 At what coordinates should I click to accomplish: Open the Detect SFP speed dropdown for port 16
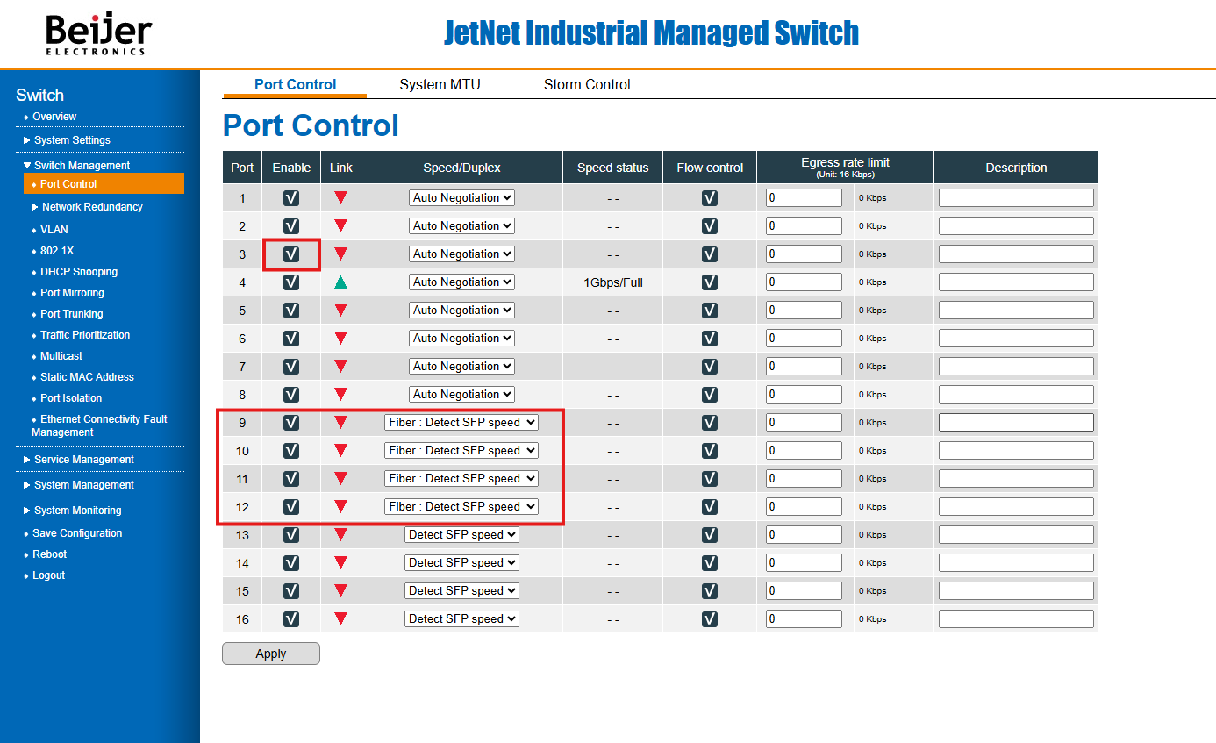click(x=461, y=619)
